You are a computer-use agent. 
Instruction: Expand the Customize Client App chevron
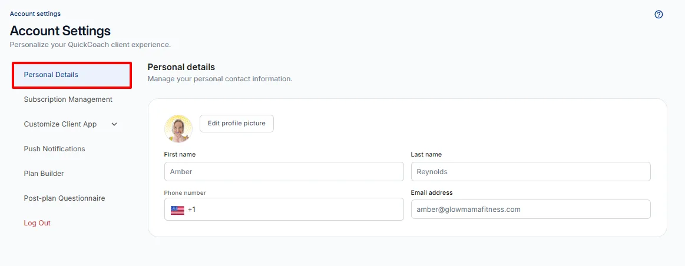coord(114,124)
